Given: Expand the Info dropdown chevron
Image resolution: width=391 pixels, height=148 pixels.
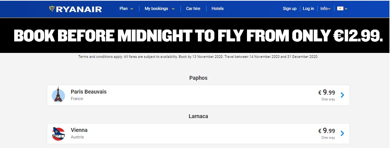Looking at the screenshot, I should point(329,9).
